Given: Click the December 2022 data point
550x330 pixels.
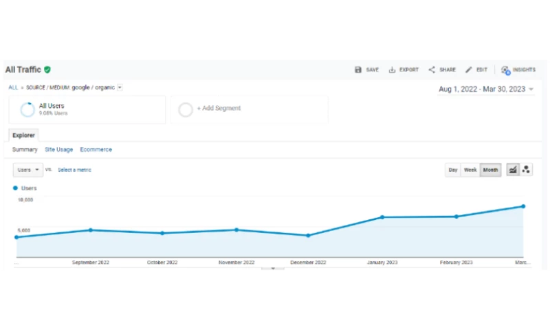Looking at the screenshot, I should coord(308,236).
